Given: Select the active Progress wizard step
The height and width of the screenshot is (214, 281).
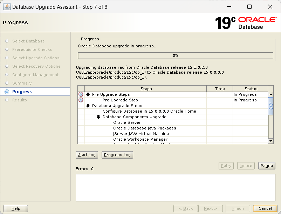Looking at the screenshot, I should (22, 92).
